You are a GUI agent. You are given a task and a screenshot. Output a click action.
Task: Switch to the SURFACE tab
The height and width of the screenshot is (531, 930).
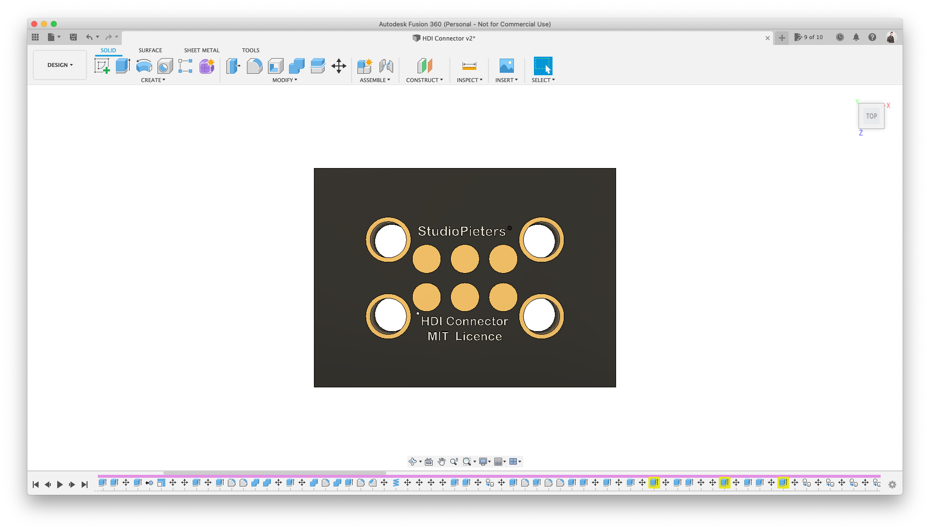(x=150, y=50)
